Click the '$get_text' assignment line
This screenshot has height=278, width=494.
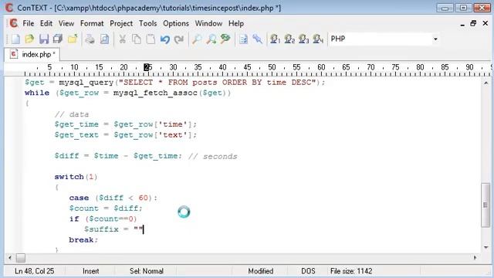(125, 135)
